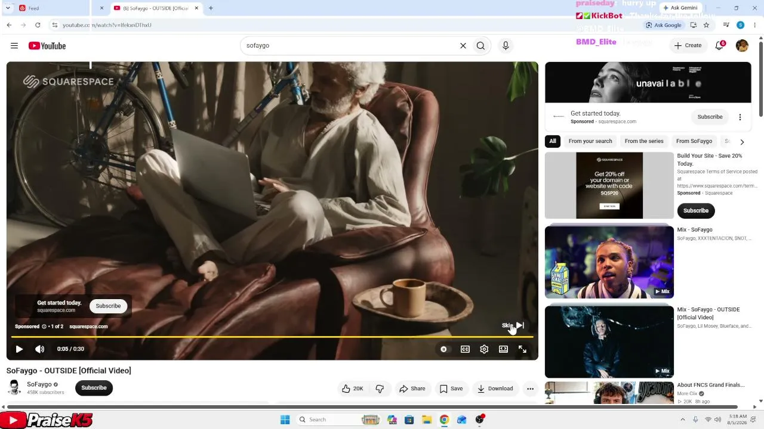
Task: Select the From the series chip
Action: [644, 141]
